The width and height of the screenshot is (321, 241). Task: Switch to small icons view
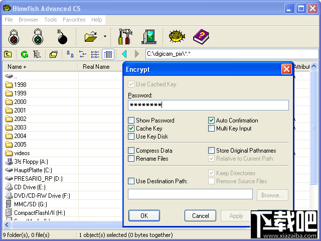pos(83,54)
